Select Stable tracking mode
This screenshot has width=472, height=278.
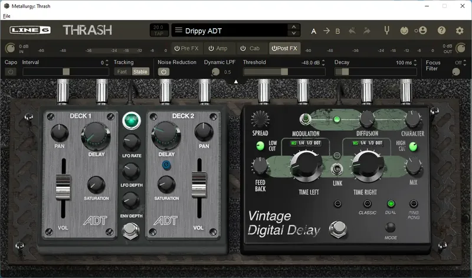click(x=140, y=71)
